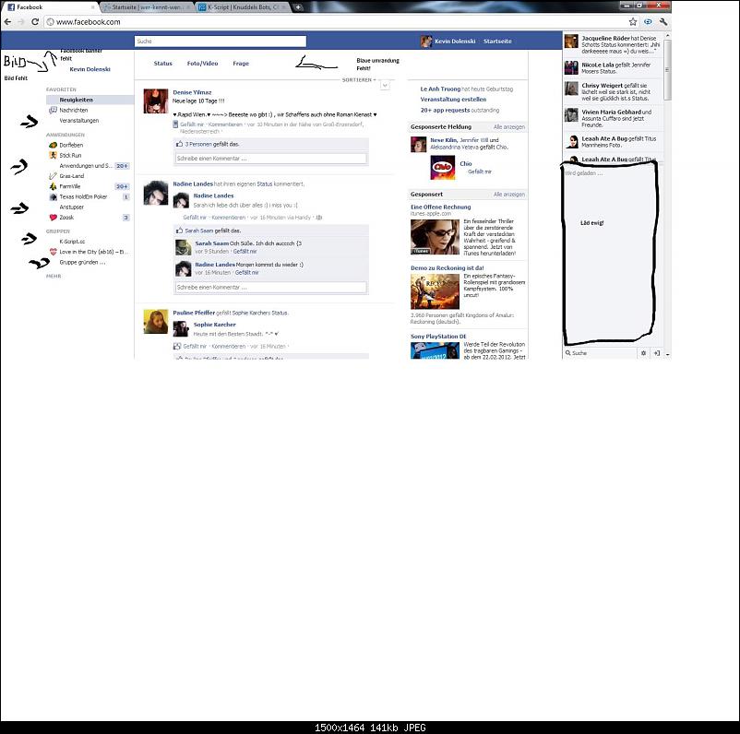Open FarmVille app icon

pos(53,186)
